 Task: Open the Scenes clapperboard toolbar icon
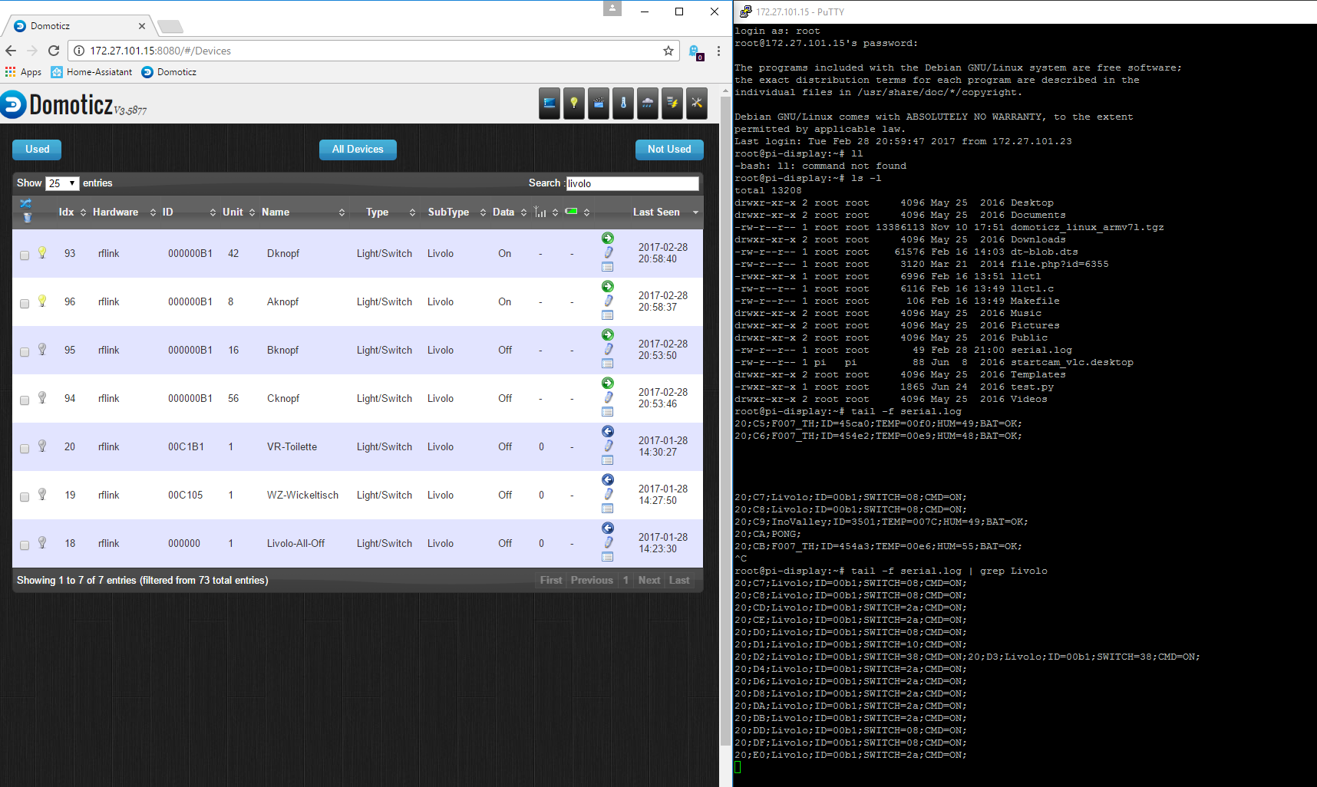pos(599,103)
